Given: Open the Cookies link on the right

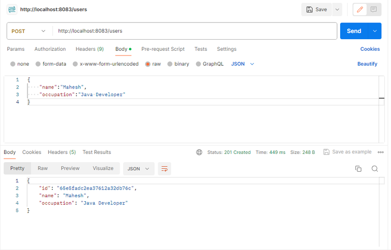Looking at the screenshot, I should (370, 49).
